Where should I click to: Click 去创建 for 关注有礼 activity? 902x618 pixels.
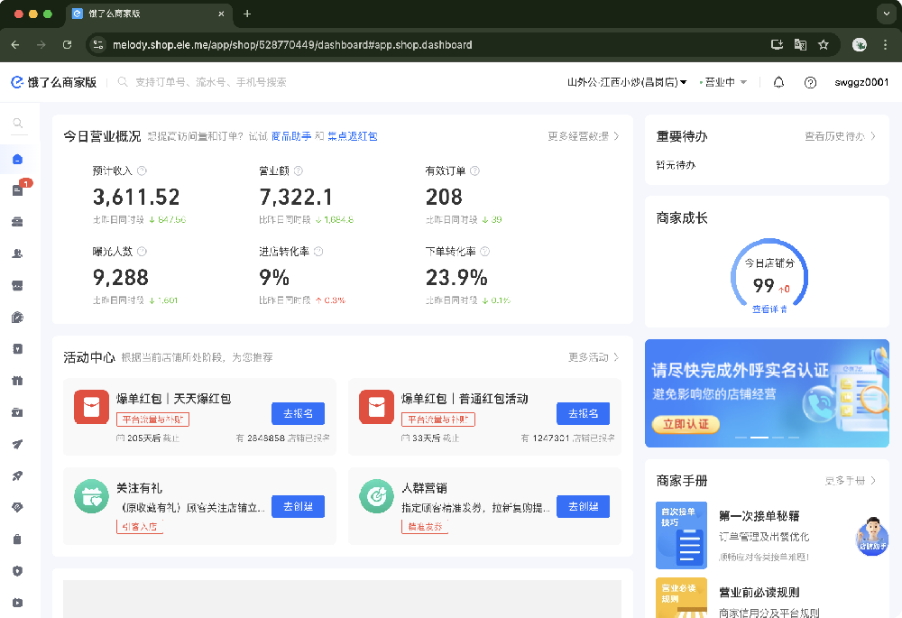pos(298,506)
